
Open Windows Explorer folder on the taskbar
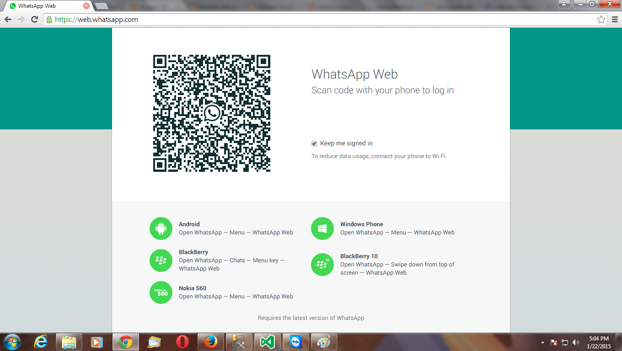pyautogui.click(x=69, y=342)
